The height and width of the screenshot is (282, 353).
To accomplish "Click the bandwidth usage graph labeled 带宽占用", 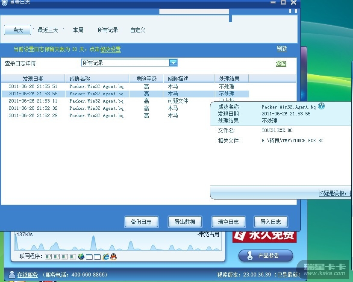I will pyautogui.click(x=118, y=241).
